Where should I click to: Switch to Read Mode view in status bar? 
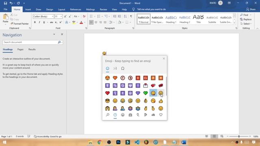[x=207, y=136]
